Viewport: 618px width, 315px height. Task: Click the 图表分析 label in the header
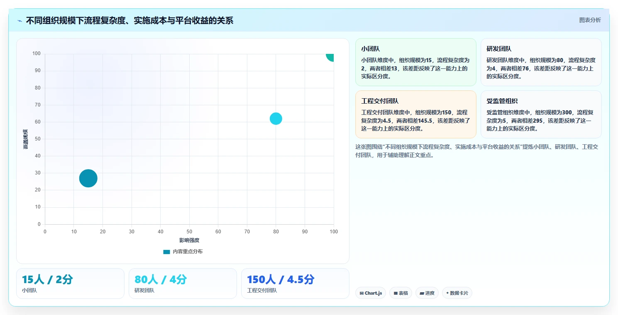point(590,20)
